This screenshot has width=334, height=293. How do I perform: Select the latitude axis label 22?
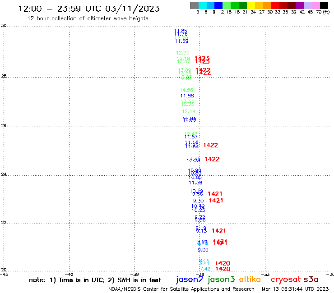click(x=4, y=222)
